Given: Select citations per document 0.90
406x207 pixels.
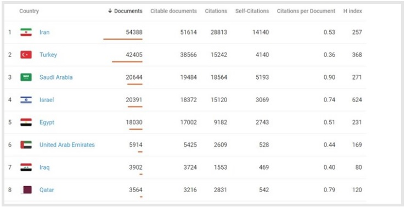Looking at the screenshot, I should click(329, 77).
